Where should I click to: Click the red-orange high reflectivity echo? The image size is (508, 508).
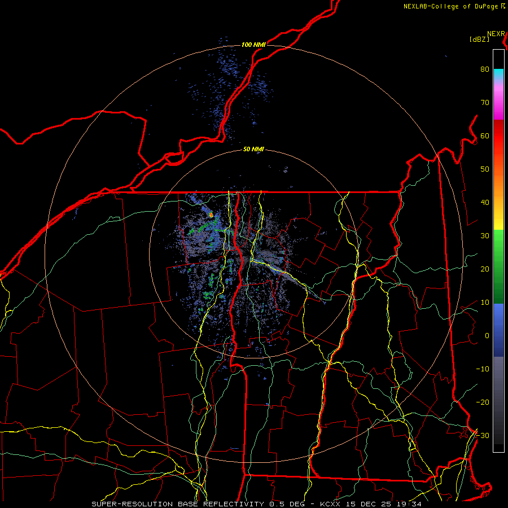coord(211,214)
